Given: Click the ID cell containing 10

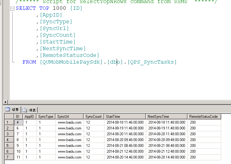Looking at the screenshot, I should click(18, 151).
